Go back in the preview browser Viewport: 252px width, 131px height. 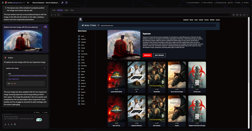pyautogui.click(x=52, y=15)
